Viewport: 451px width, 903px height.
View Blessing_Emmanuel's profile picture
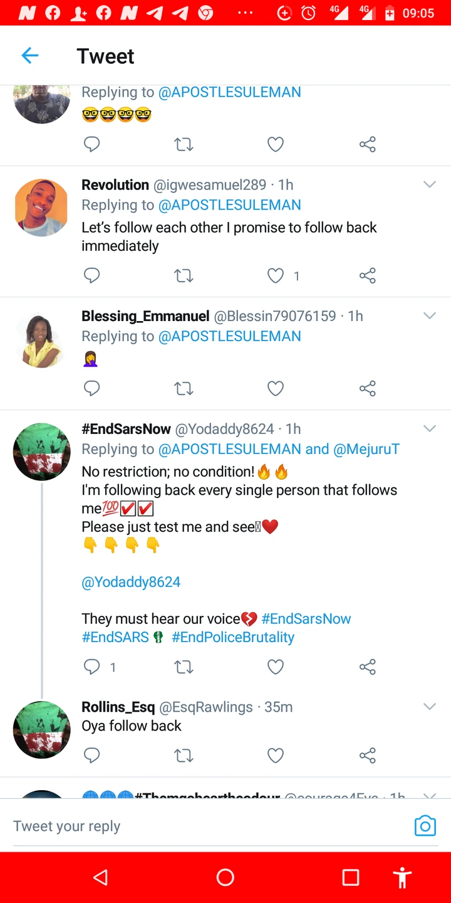[x=41, y=339]
